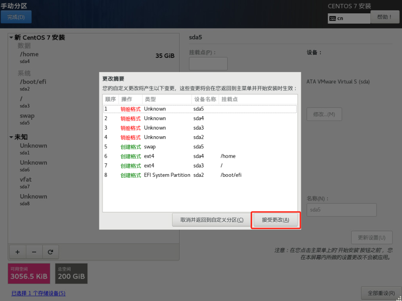Click 接受更改 to accept changes
Viewport: 402px width, 301px height.
click(275, 220)
